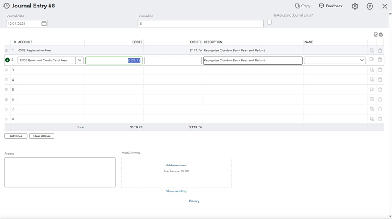Open the settings gear icon
The height and width of the screenshot is (219, 392).
[355, 7]
